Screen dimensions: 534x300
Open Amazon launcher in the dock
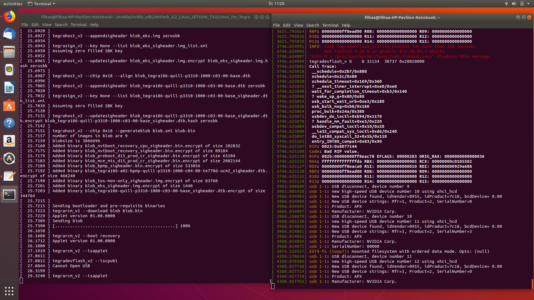point(9,141)
